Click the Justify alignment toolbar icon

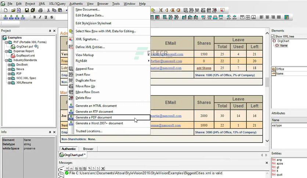point(279,17)
